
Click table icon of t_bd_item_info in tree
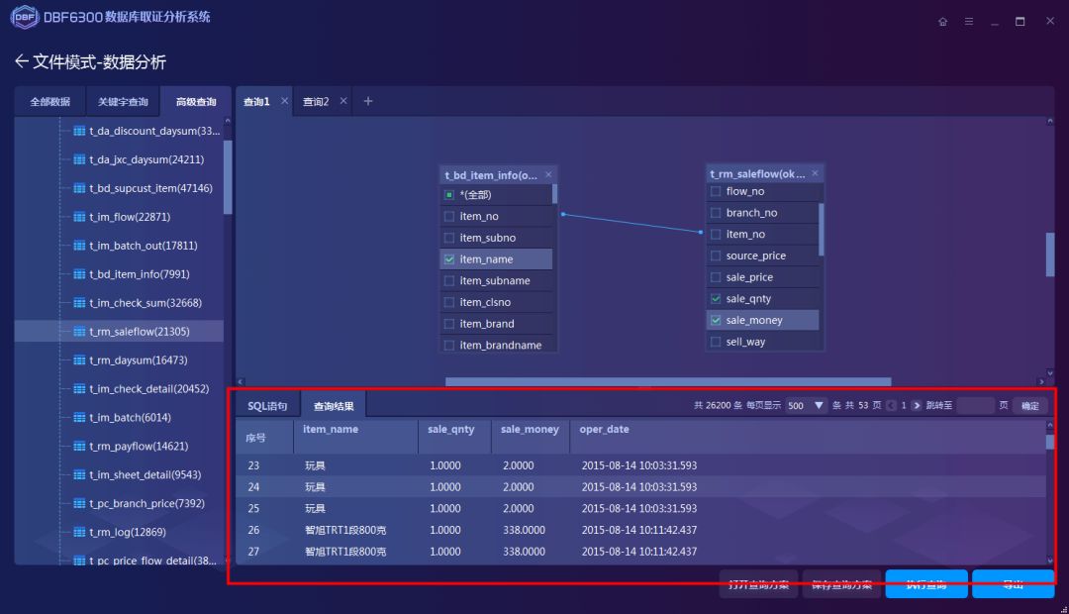[x=80, y=274]
